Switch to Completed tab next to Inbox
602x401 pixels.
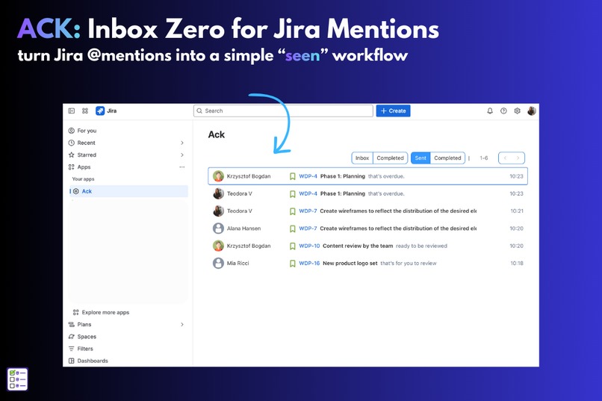(390, 158)
